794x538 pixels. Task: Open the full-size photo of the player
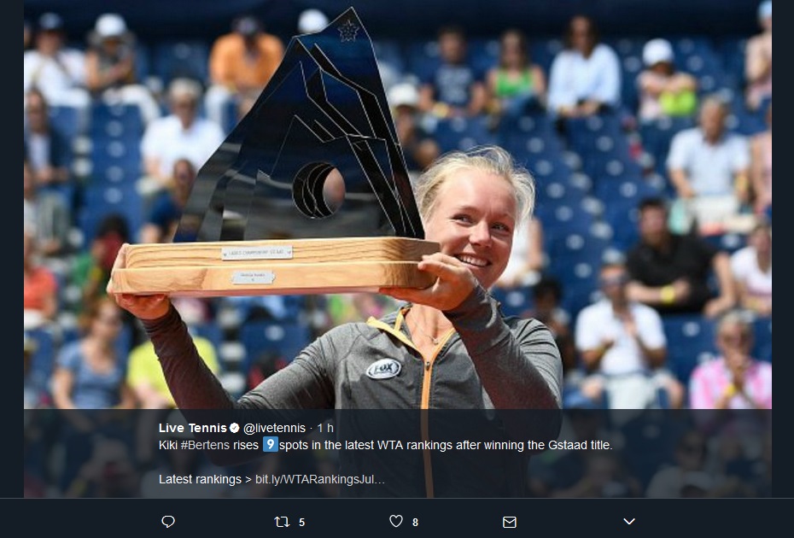pyautogui.click(x=398, y=204)
